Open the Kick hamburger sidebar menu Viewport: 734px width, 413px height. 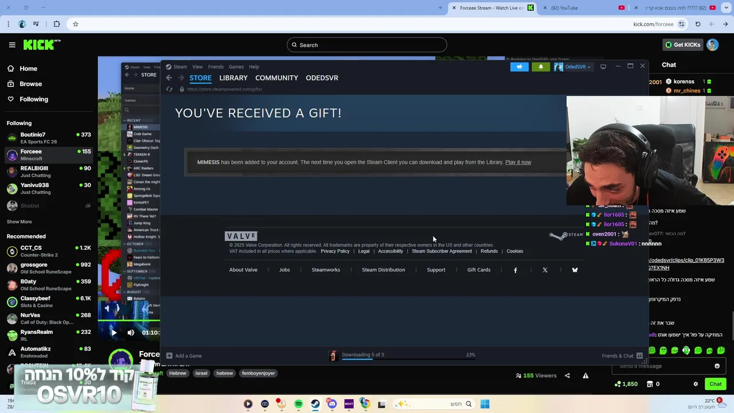(x=12, y=45)
